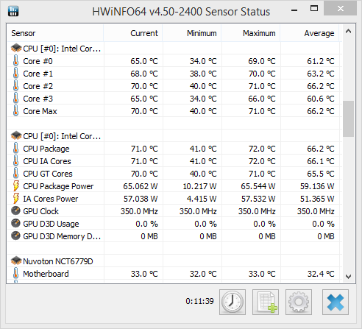
Task: Click the scrollbar up arrow
Action: pos(348,31)
